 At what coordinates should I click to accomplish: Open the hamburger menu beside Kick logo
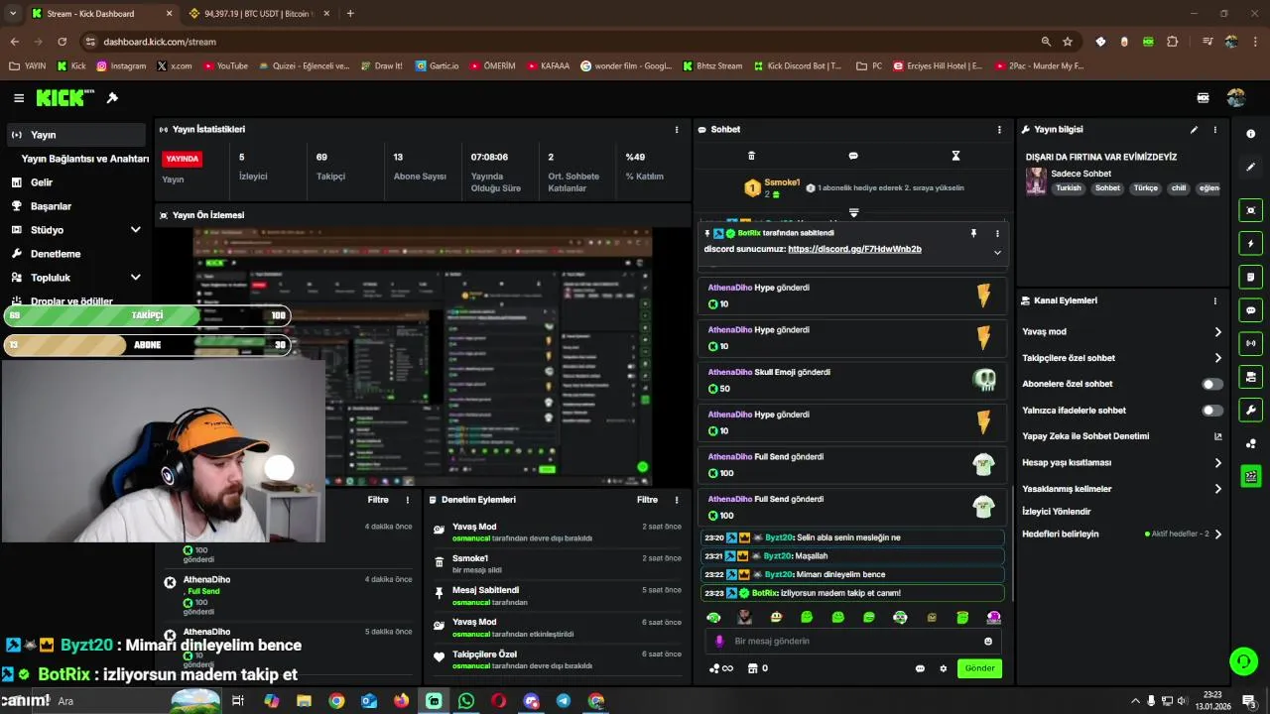[x=19, y=98]
